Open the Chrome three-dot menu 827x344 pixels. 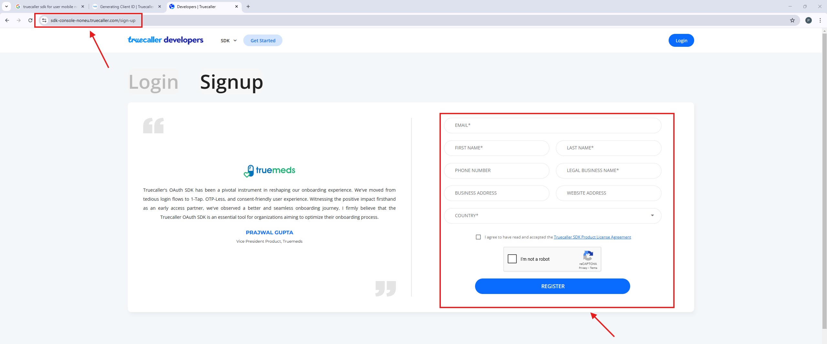click(820, 20)
